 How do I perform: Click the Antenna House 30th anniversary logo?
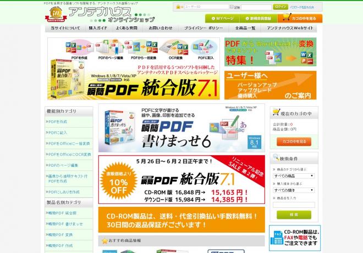(x=56, y=14)
